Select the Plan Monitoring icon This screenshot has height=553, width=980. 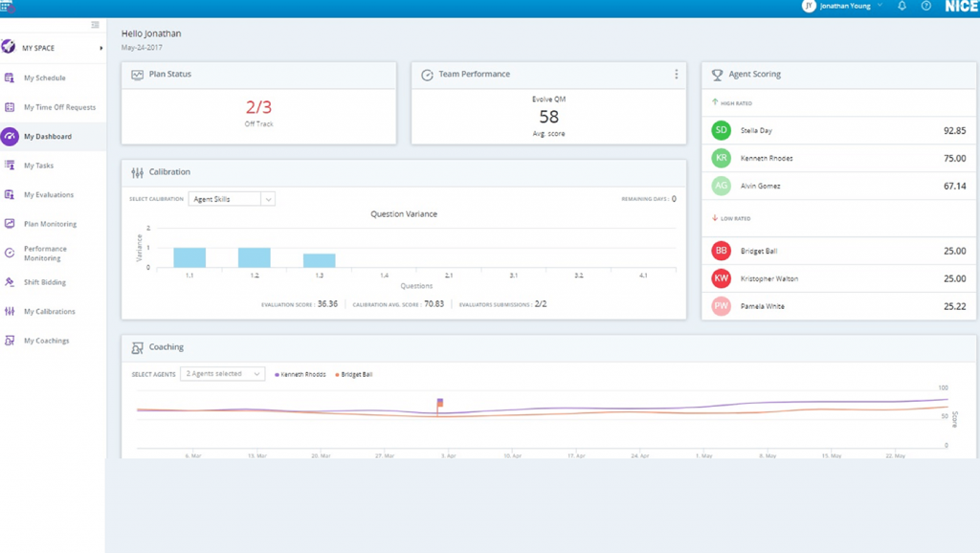click(11, 223)
